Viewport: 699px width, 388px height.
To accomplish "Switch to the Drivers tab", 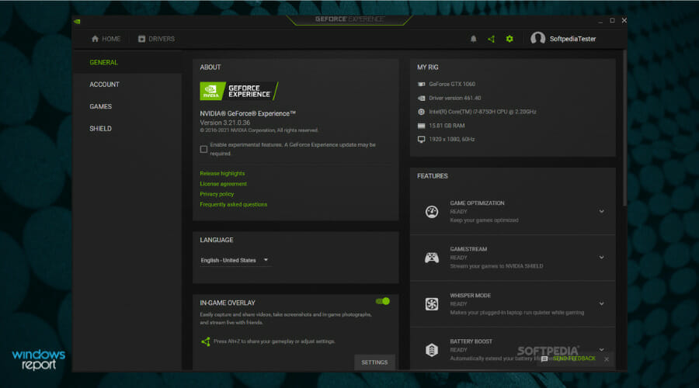I will click(156, 39).
